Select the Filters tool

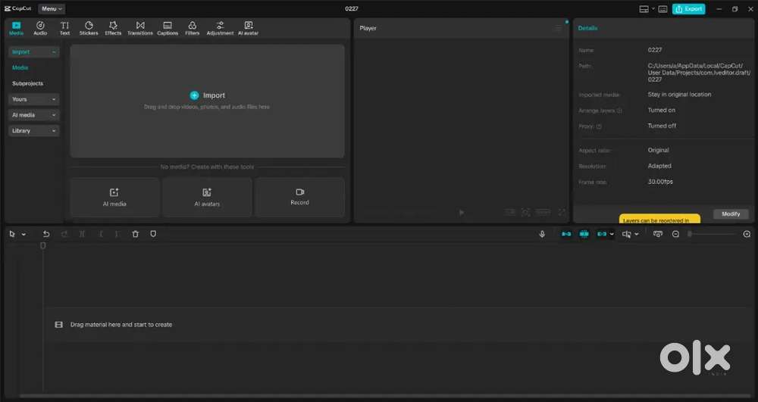point(193,28)
